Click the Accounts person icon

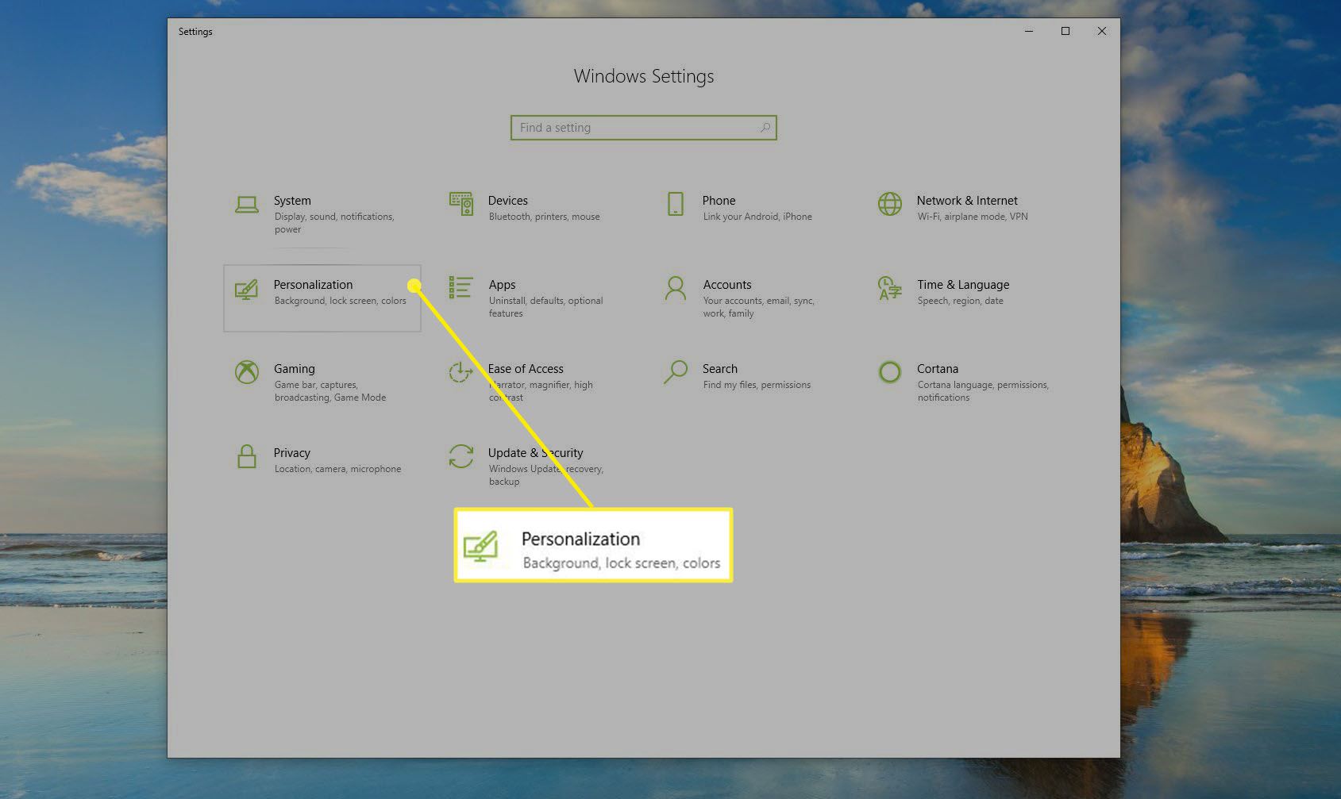click(676, 288)
